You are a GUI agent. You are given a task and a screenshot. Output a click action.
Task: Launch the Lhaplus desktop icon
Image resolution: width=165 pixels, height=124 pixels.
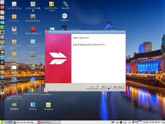coord(65,17)
